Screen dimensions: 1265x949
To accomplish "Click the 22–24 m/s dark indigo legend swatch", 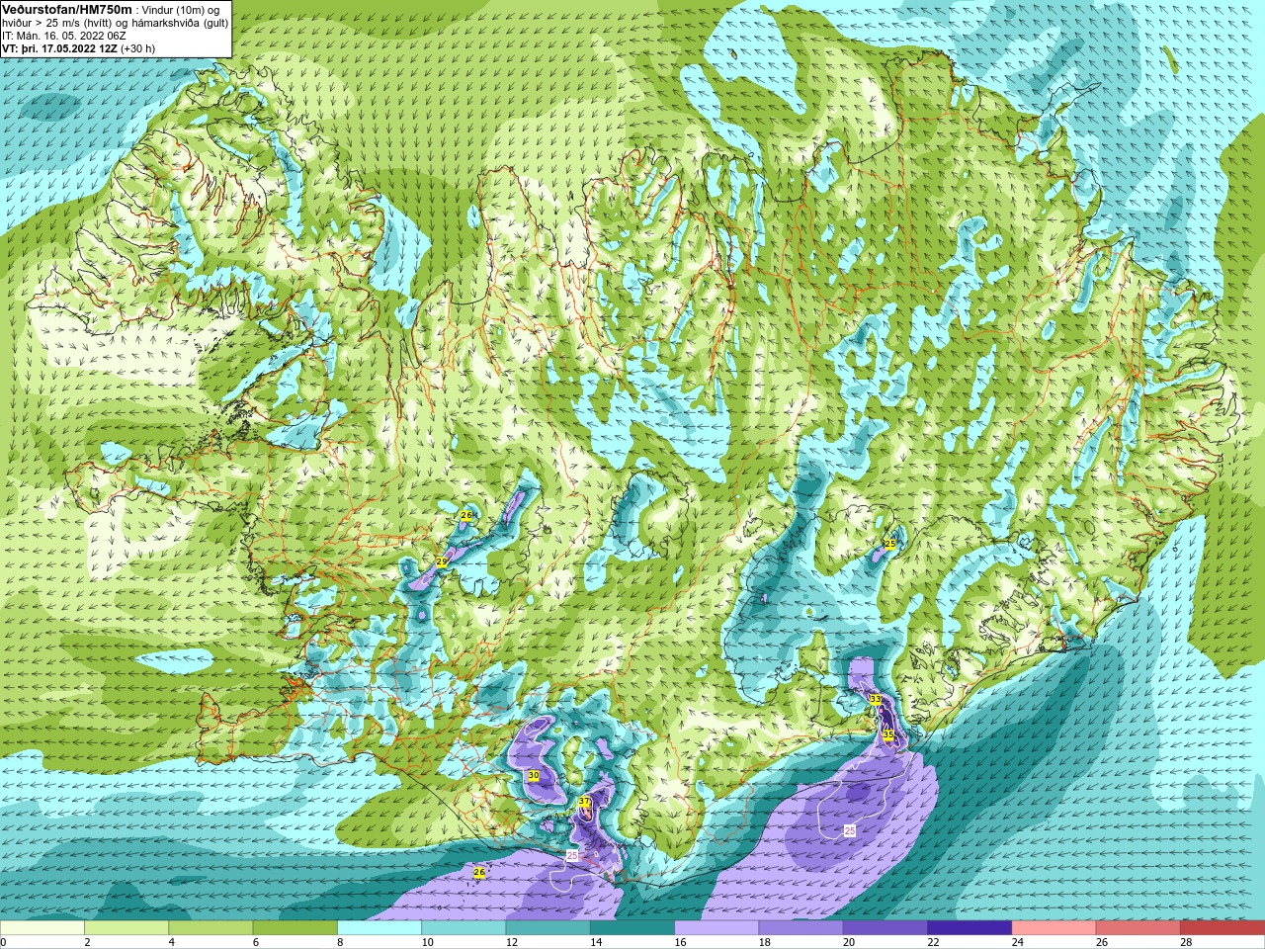I will (970, 928).
